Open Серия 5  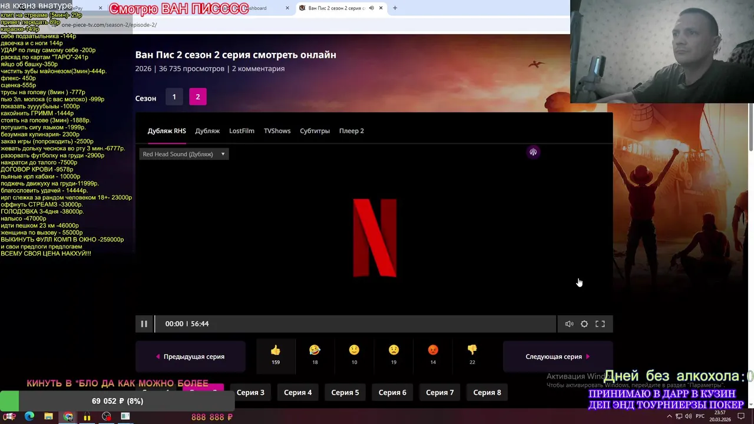click(345, 393)
